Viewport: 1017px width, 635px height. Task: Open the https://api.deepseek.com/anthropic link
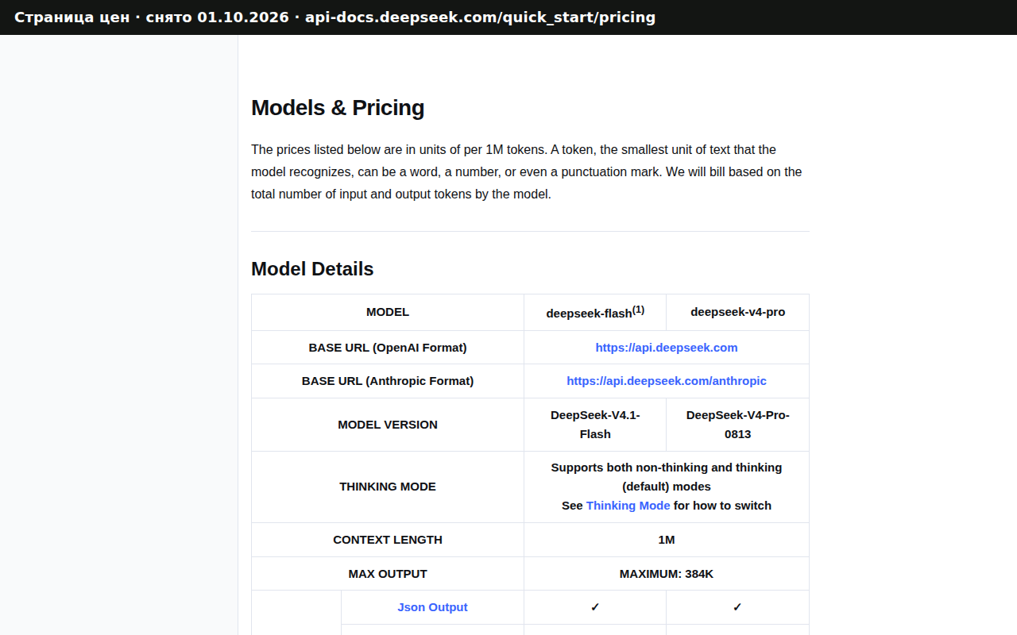pos(667,381)
